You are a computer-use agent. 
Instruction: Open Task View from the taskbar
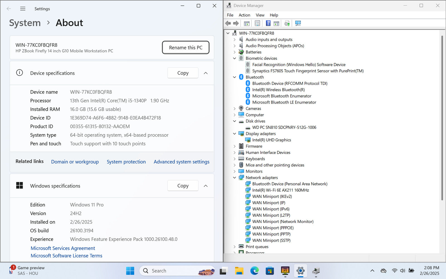(x=223, y=271)
